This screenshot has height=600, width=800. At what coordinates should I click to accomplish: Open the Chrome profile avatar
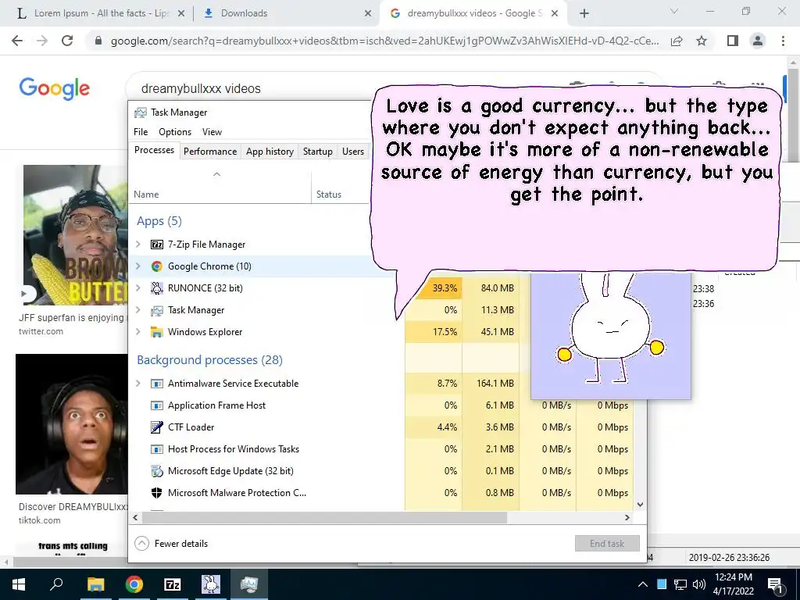[758, 41]
